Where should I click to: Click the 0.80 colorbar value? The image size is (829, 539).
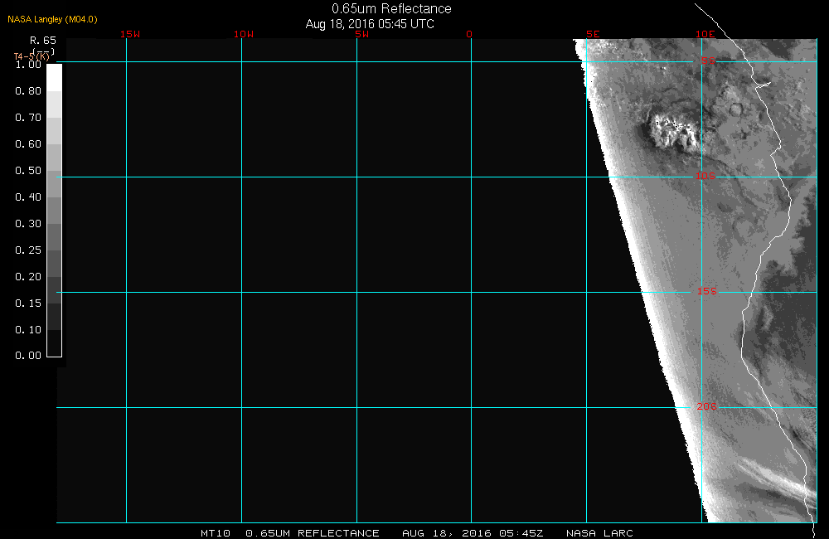click(x=28, y=91)
